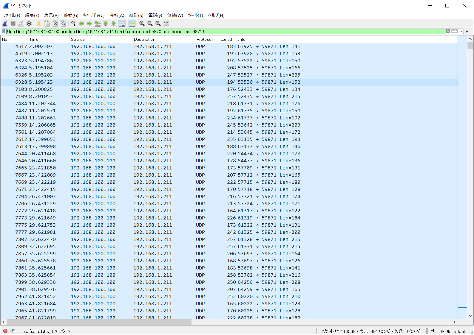Go back in packet history
474x335 pixels.
81,24
